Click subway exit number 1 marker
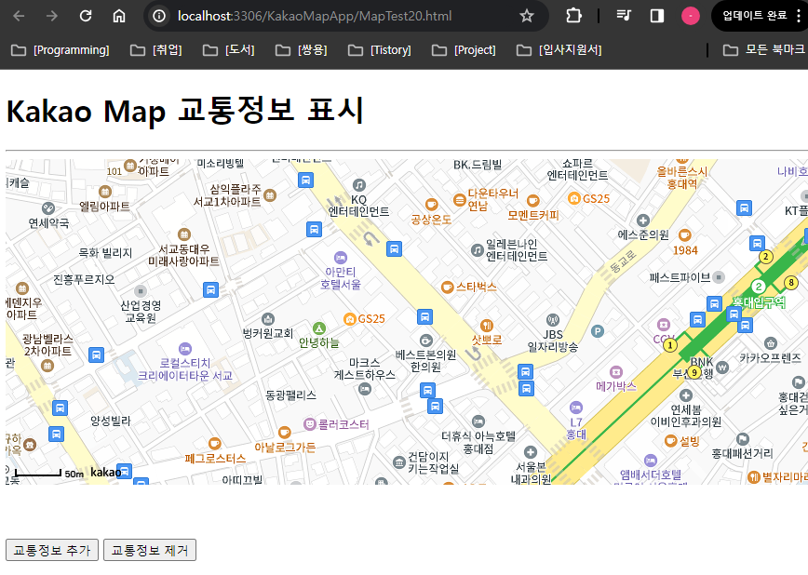 pyautogui.click(x=669, y=345)
